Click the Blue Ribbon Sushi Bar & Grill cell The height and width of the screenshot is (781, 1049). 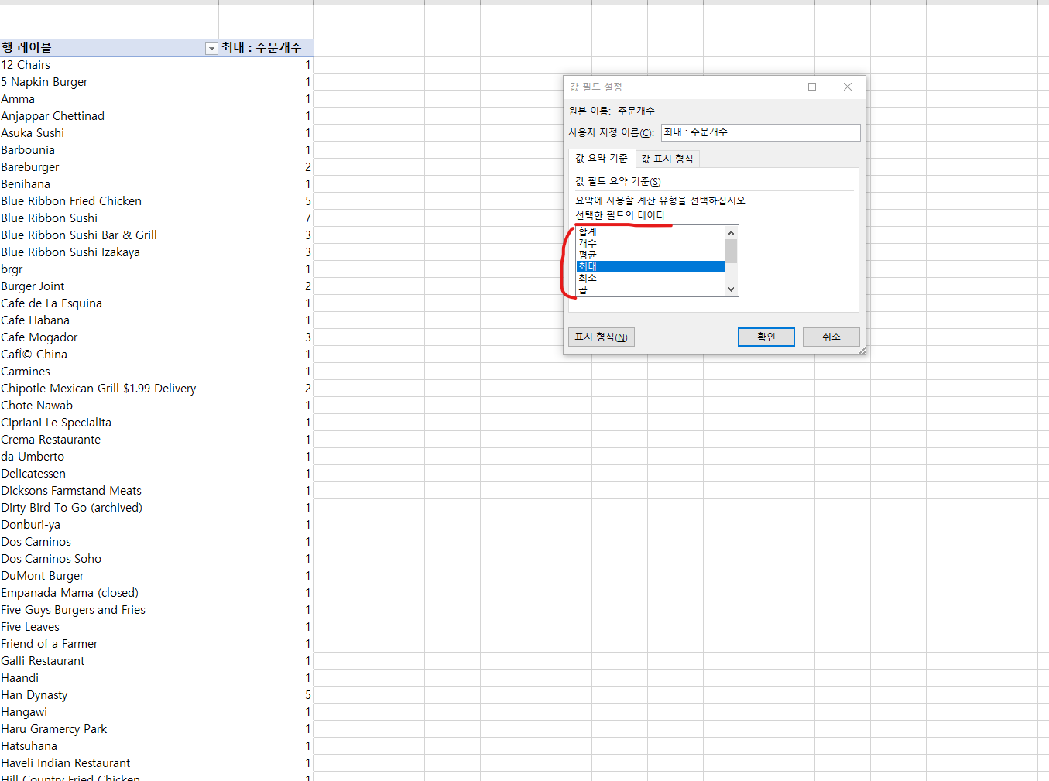point(109,235)
